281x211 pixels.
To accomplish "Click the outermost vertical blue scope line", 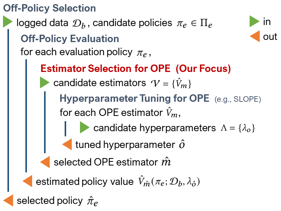I will tap(8, 110).
